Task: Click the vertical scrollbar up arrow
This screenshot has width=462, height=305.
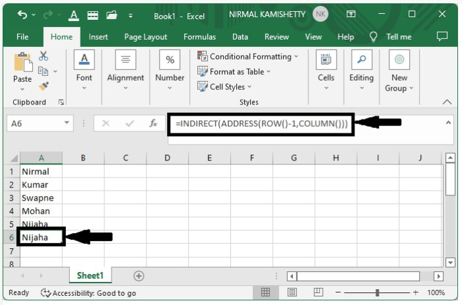Action: [x=450, y=158]
